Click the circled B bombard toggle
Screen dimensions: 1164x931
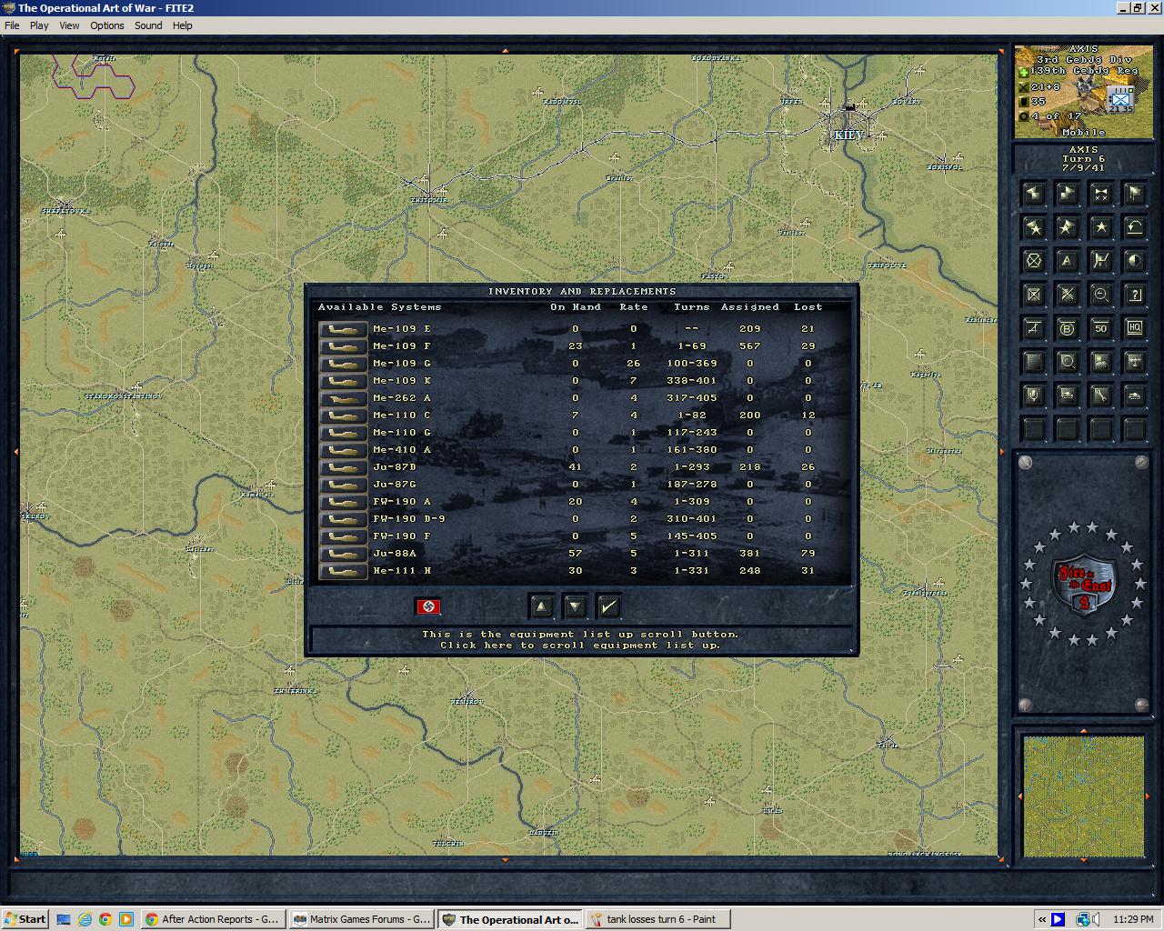click(x=1067, y=328)
